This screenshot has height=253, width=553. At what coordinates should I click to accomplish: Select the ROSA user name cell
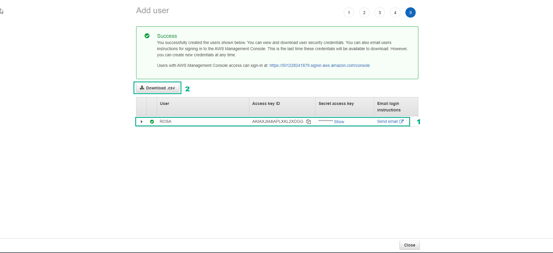[166, 121]
